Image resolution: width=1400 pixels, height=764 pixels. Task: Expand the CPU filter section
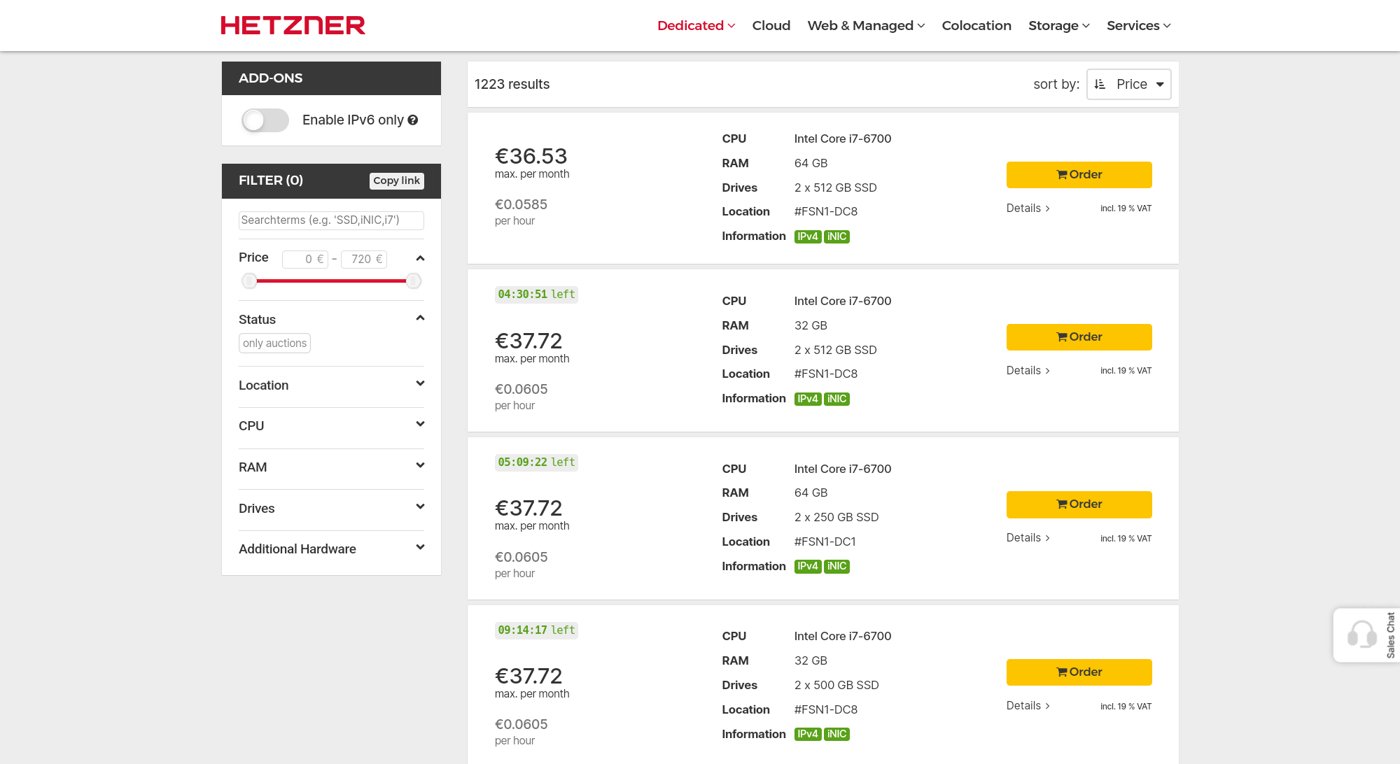tap(331, 425)
